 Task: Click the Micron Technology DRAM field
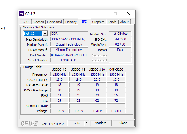pyautogui.click(x=69, y=50)
